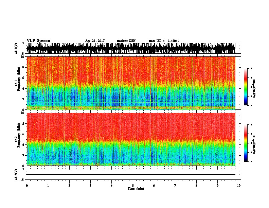Click time-axis tick label "7"
This screenshot has width=269, height=208.
[175, 186]
